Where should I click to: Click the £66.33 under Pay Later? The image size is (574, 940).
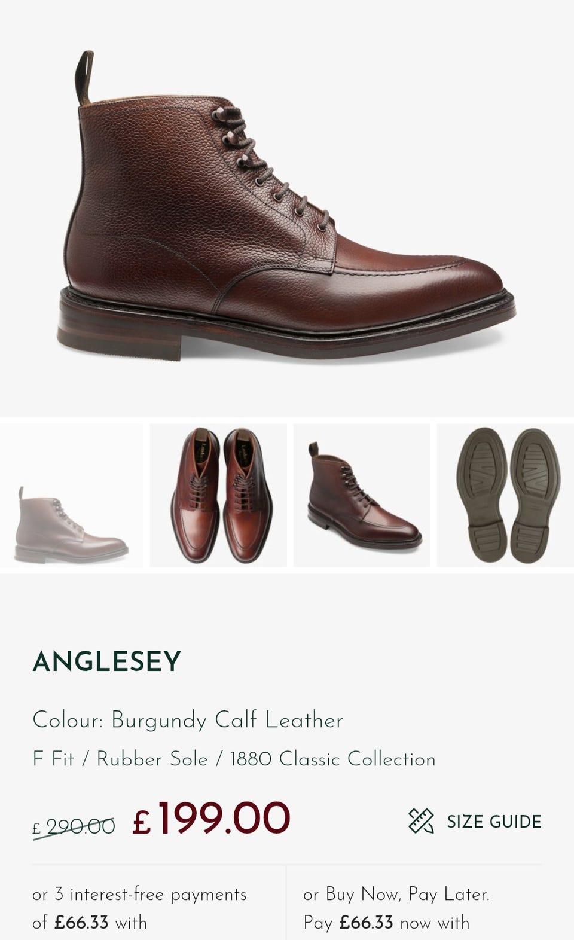[x=366, y=923]
